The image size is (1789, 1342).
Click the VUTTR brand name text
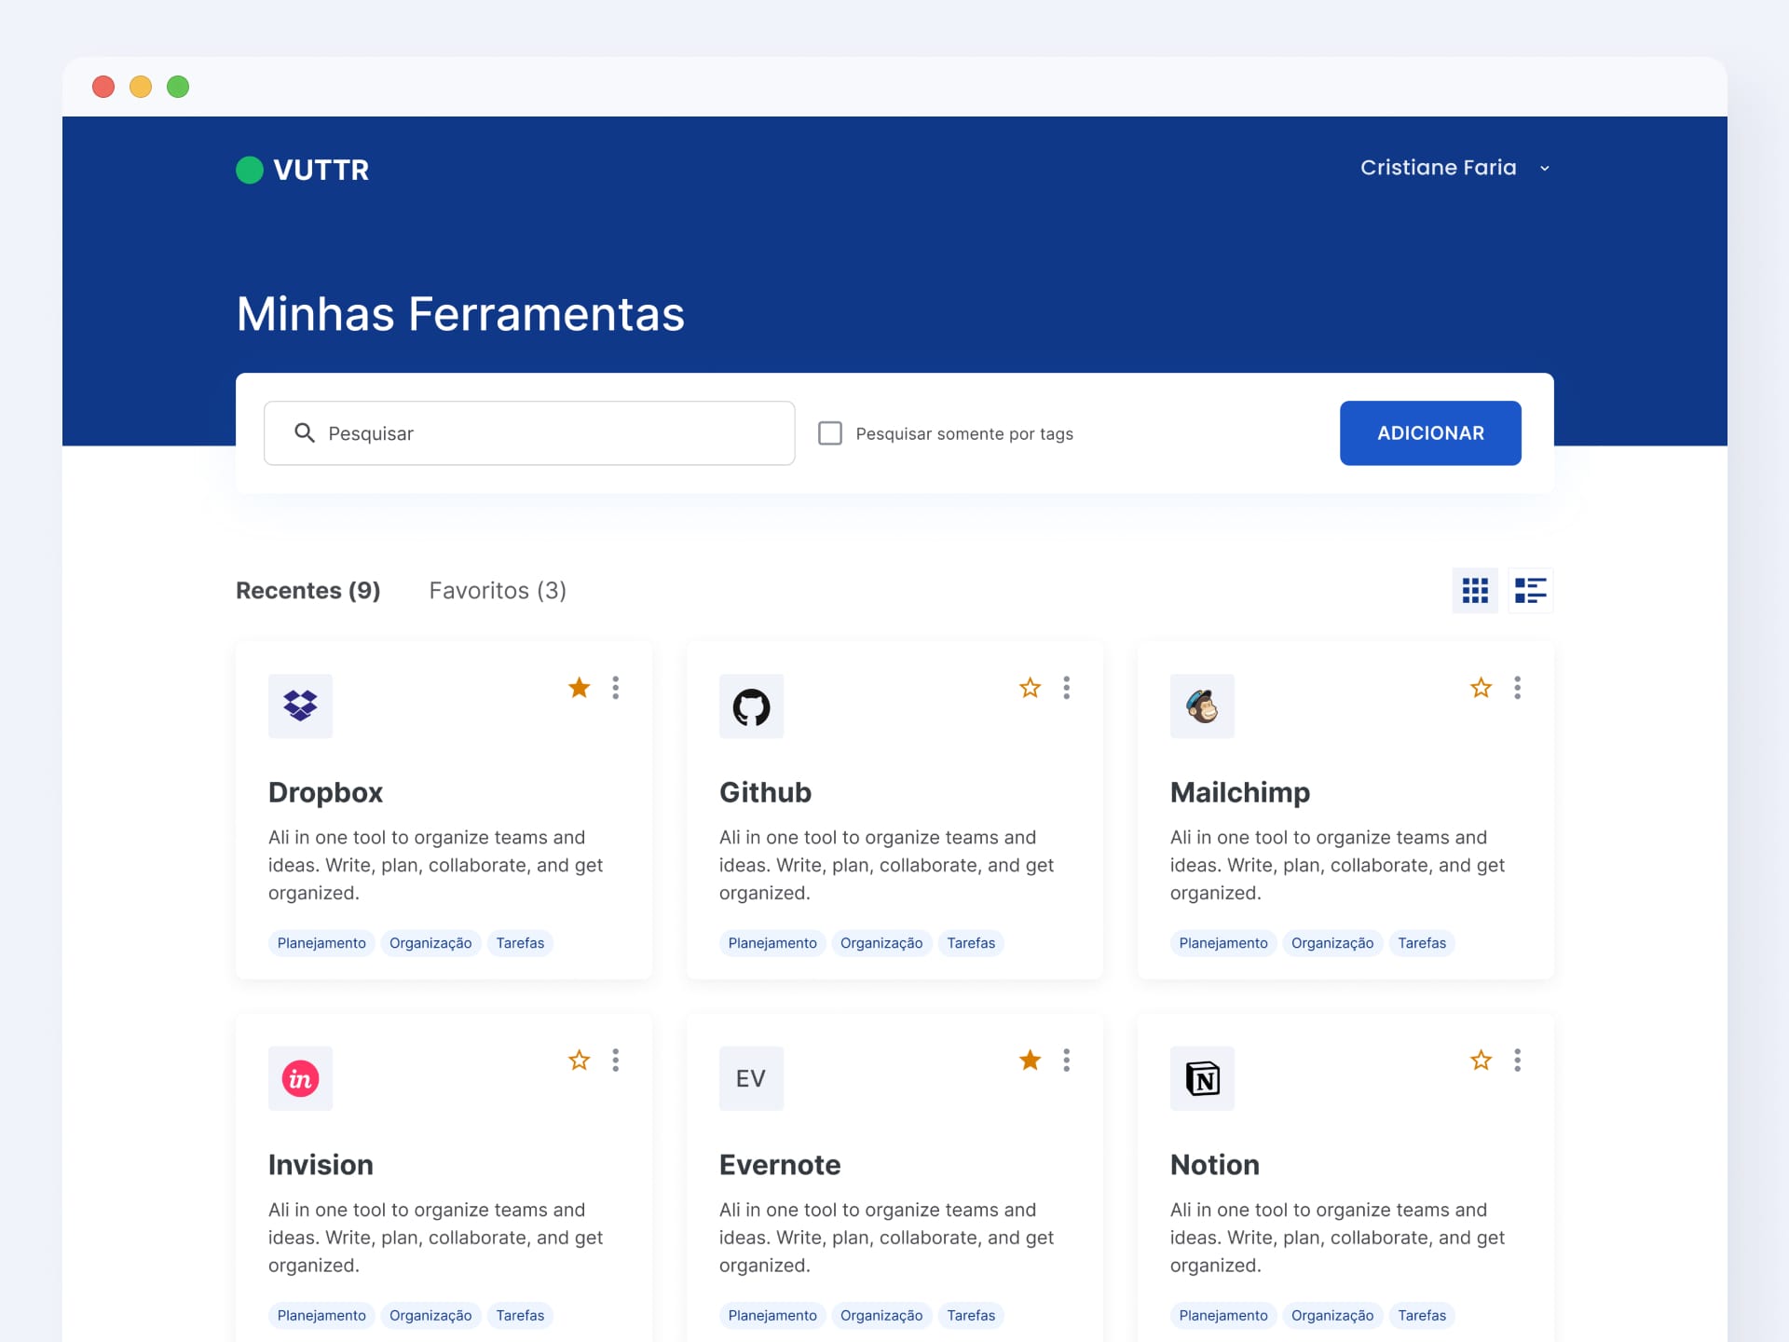[321, 170]
